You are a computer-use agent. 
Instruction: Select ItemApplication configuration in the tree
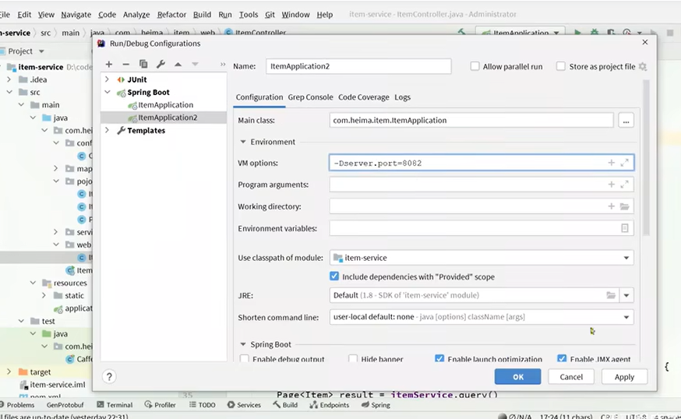165,105
